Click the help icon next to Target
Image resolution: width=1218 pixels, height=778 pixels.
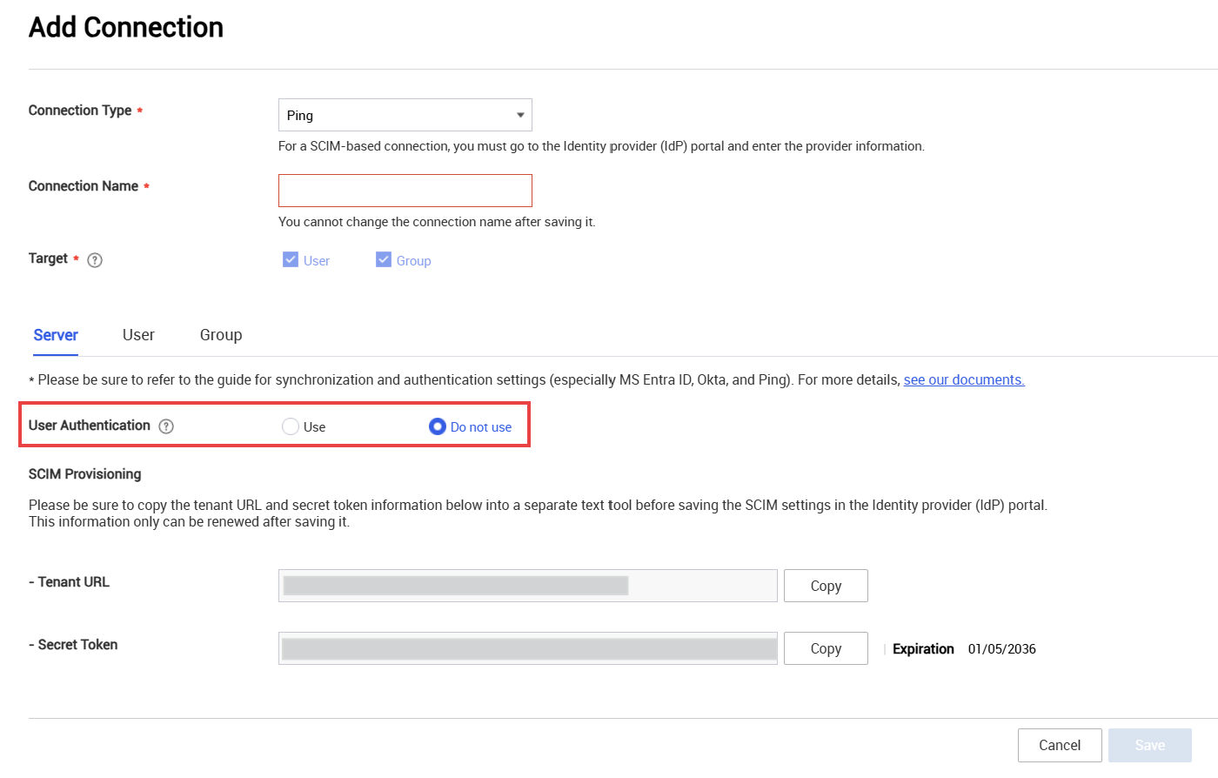[94, 259]
